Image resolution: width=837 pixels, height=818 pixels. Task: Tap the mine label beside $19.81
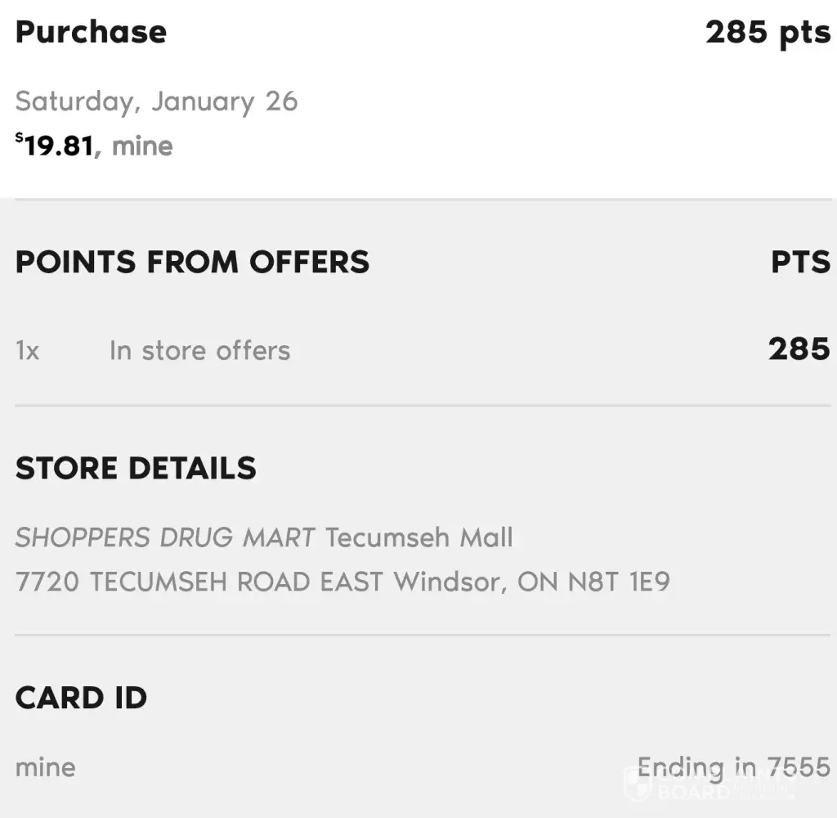142,146
